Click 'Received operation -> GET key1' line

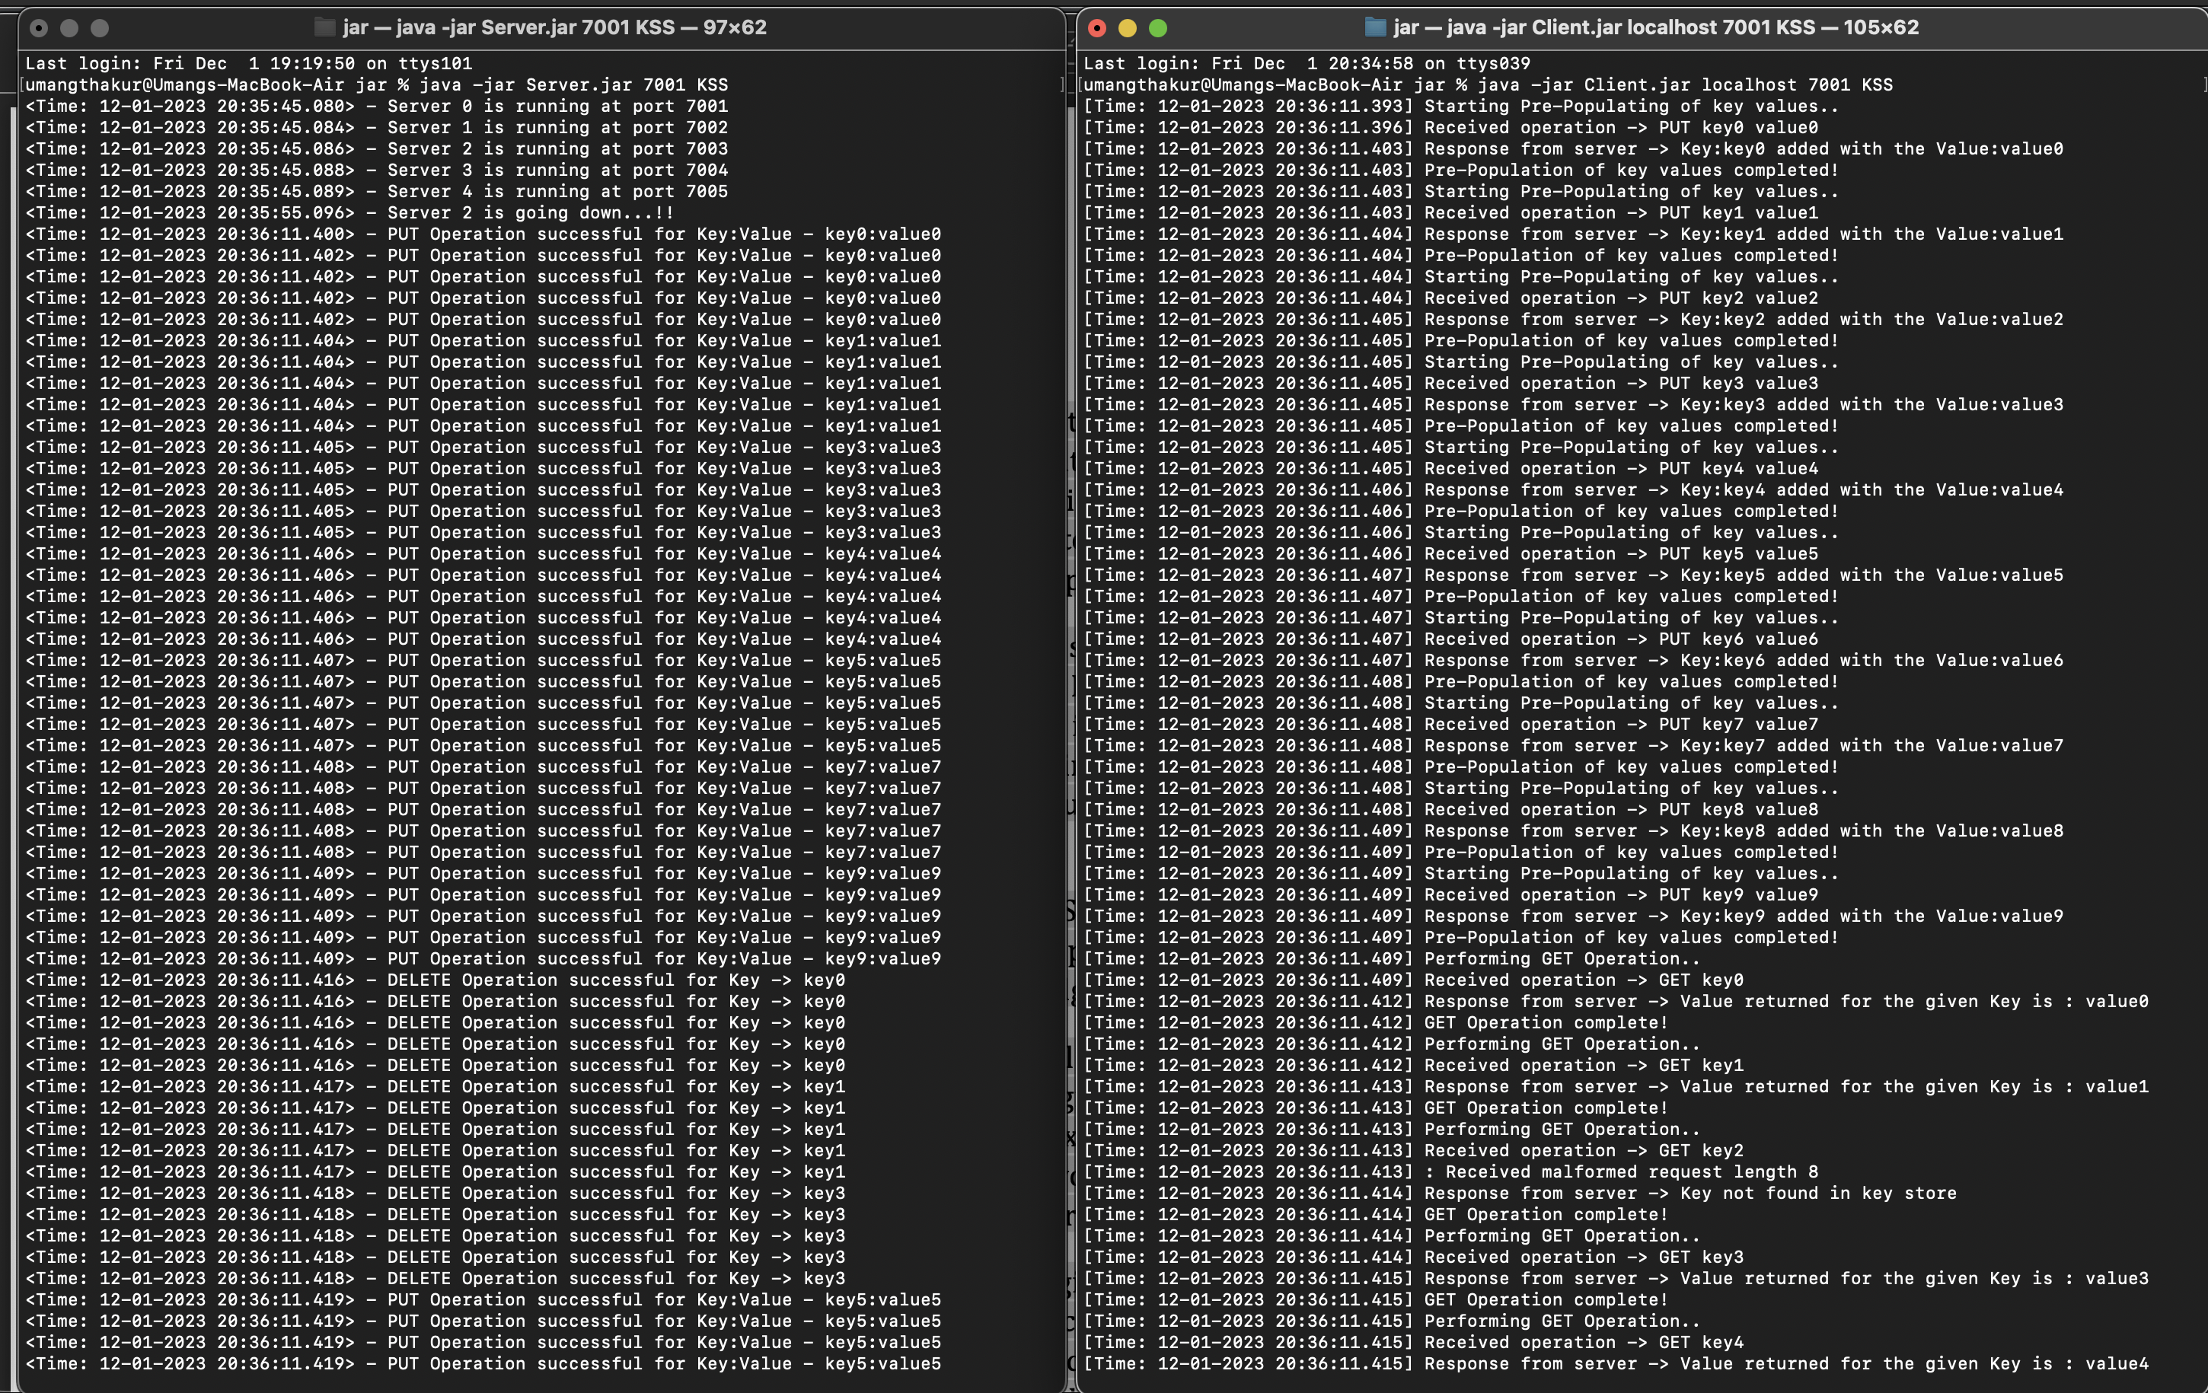point(1413,1065)
